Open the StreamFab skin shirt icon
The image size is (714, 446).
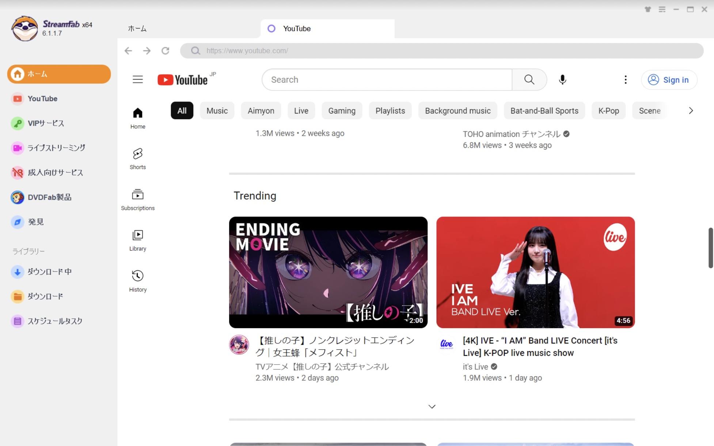[648, 9]
